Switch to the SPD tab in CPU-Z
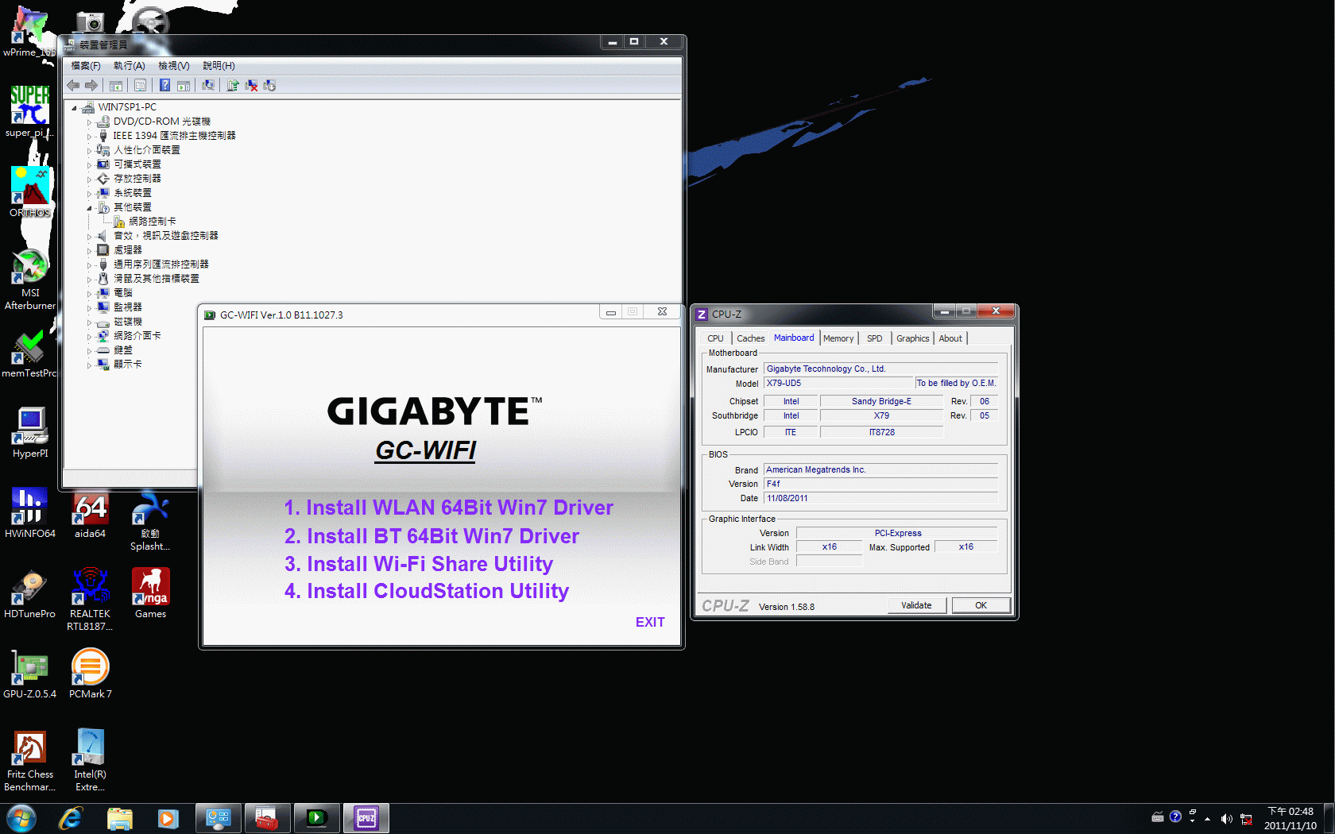1335x834 pixels. point(874,338)
